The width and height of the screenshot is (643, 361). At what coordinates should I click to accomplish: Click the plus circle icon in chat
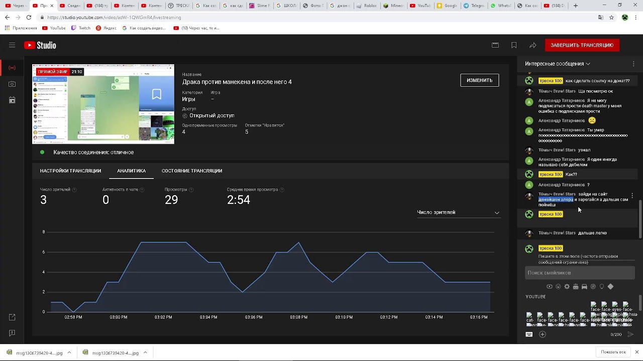[543, 334]
